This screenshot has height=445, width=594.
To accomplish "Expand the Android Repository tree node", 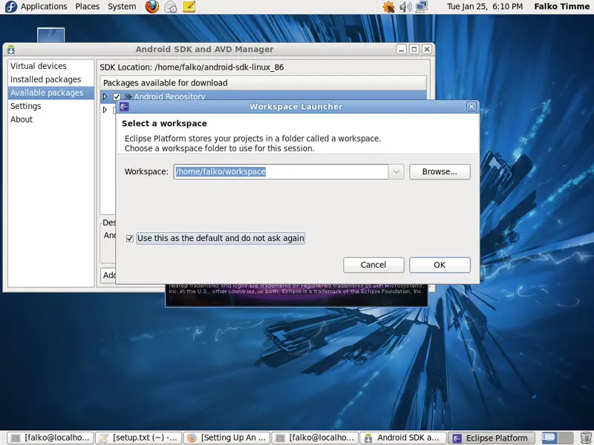I will pyautogui.click(x=105, y=96).
